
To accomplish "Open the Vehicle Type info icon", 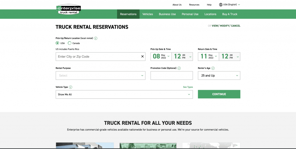I will pyautogui.click(x=71, y=87).
